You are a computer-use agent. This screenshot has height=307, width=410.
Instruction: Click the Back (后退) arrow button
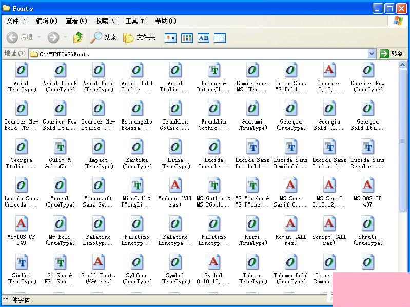point(12,37)
